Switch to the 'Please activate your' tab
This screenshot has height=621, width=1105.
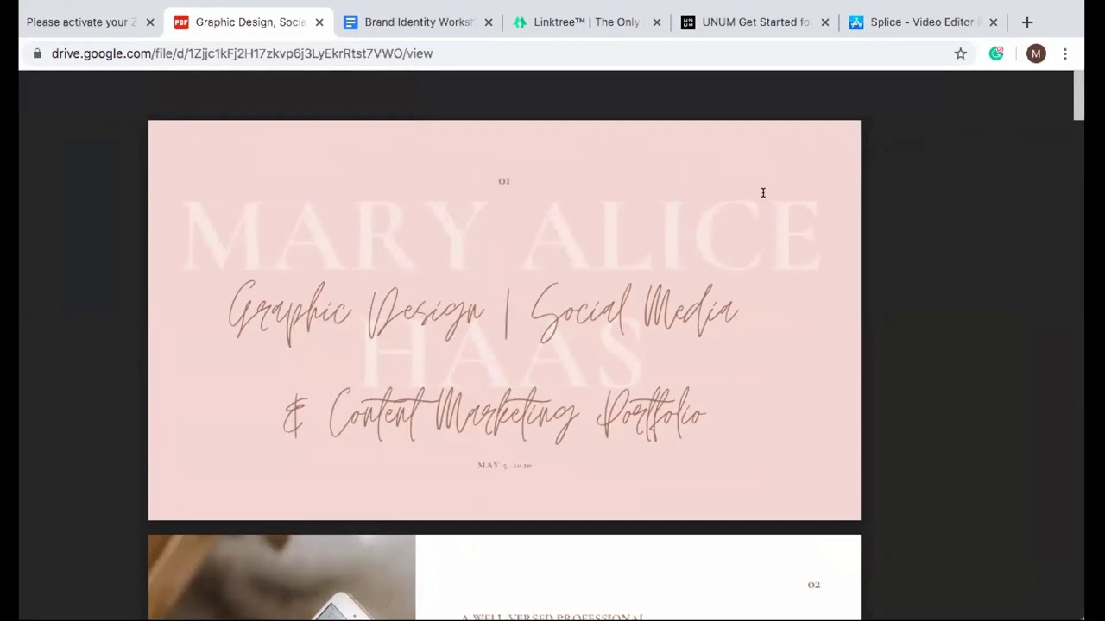(x=82, y=22)
